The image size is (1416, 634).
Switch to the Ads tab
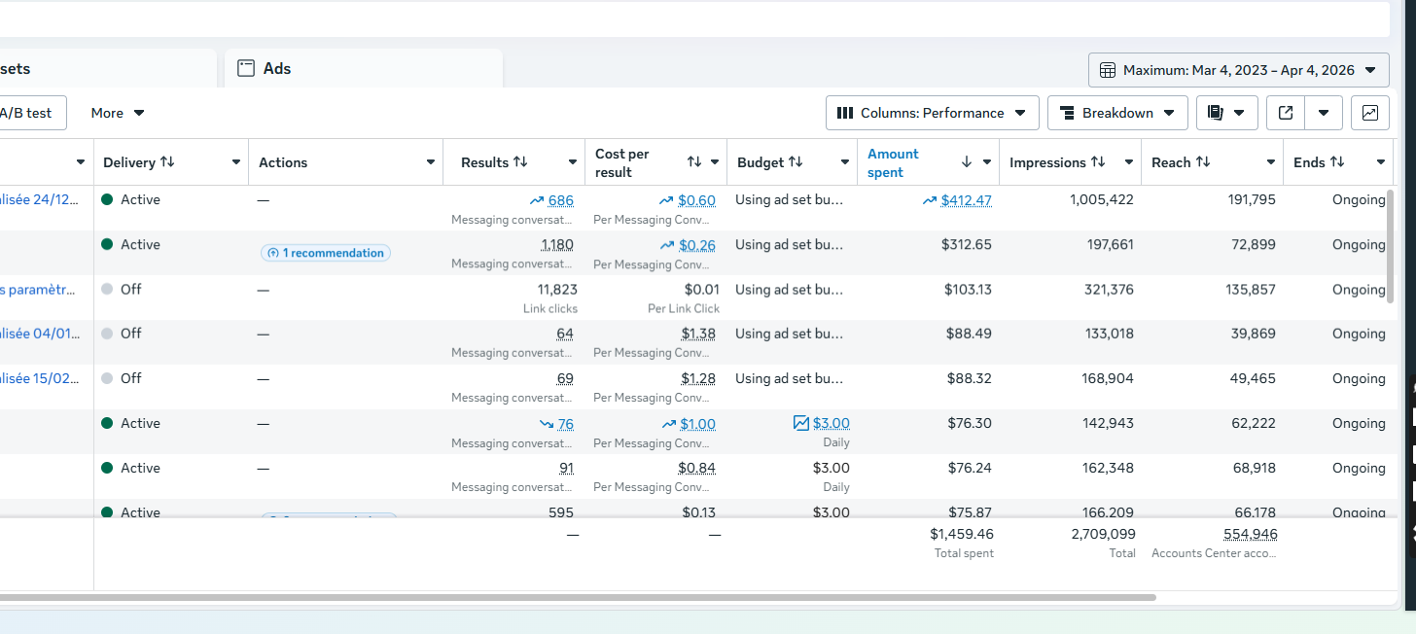[277, 69]
